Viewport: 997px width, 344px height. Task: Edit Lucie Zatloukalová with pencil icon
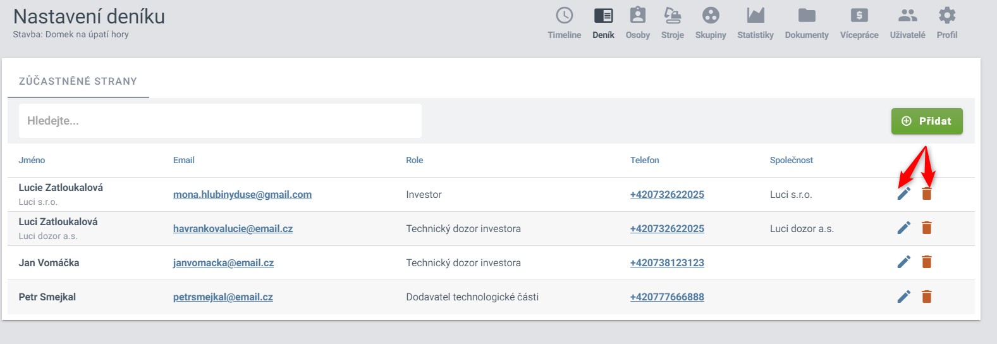pos(904,193)
